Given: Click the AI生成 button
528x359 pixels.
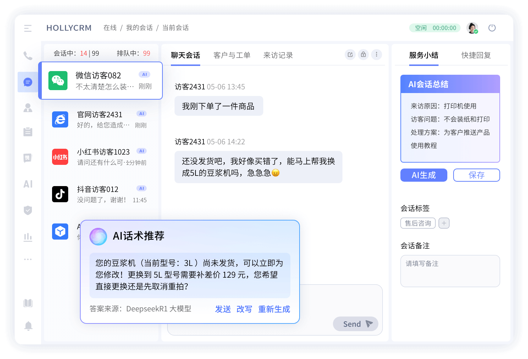Looking at the screenshot, I should pos(423,175).
